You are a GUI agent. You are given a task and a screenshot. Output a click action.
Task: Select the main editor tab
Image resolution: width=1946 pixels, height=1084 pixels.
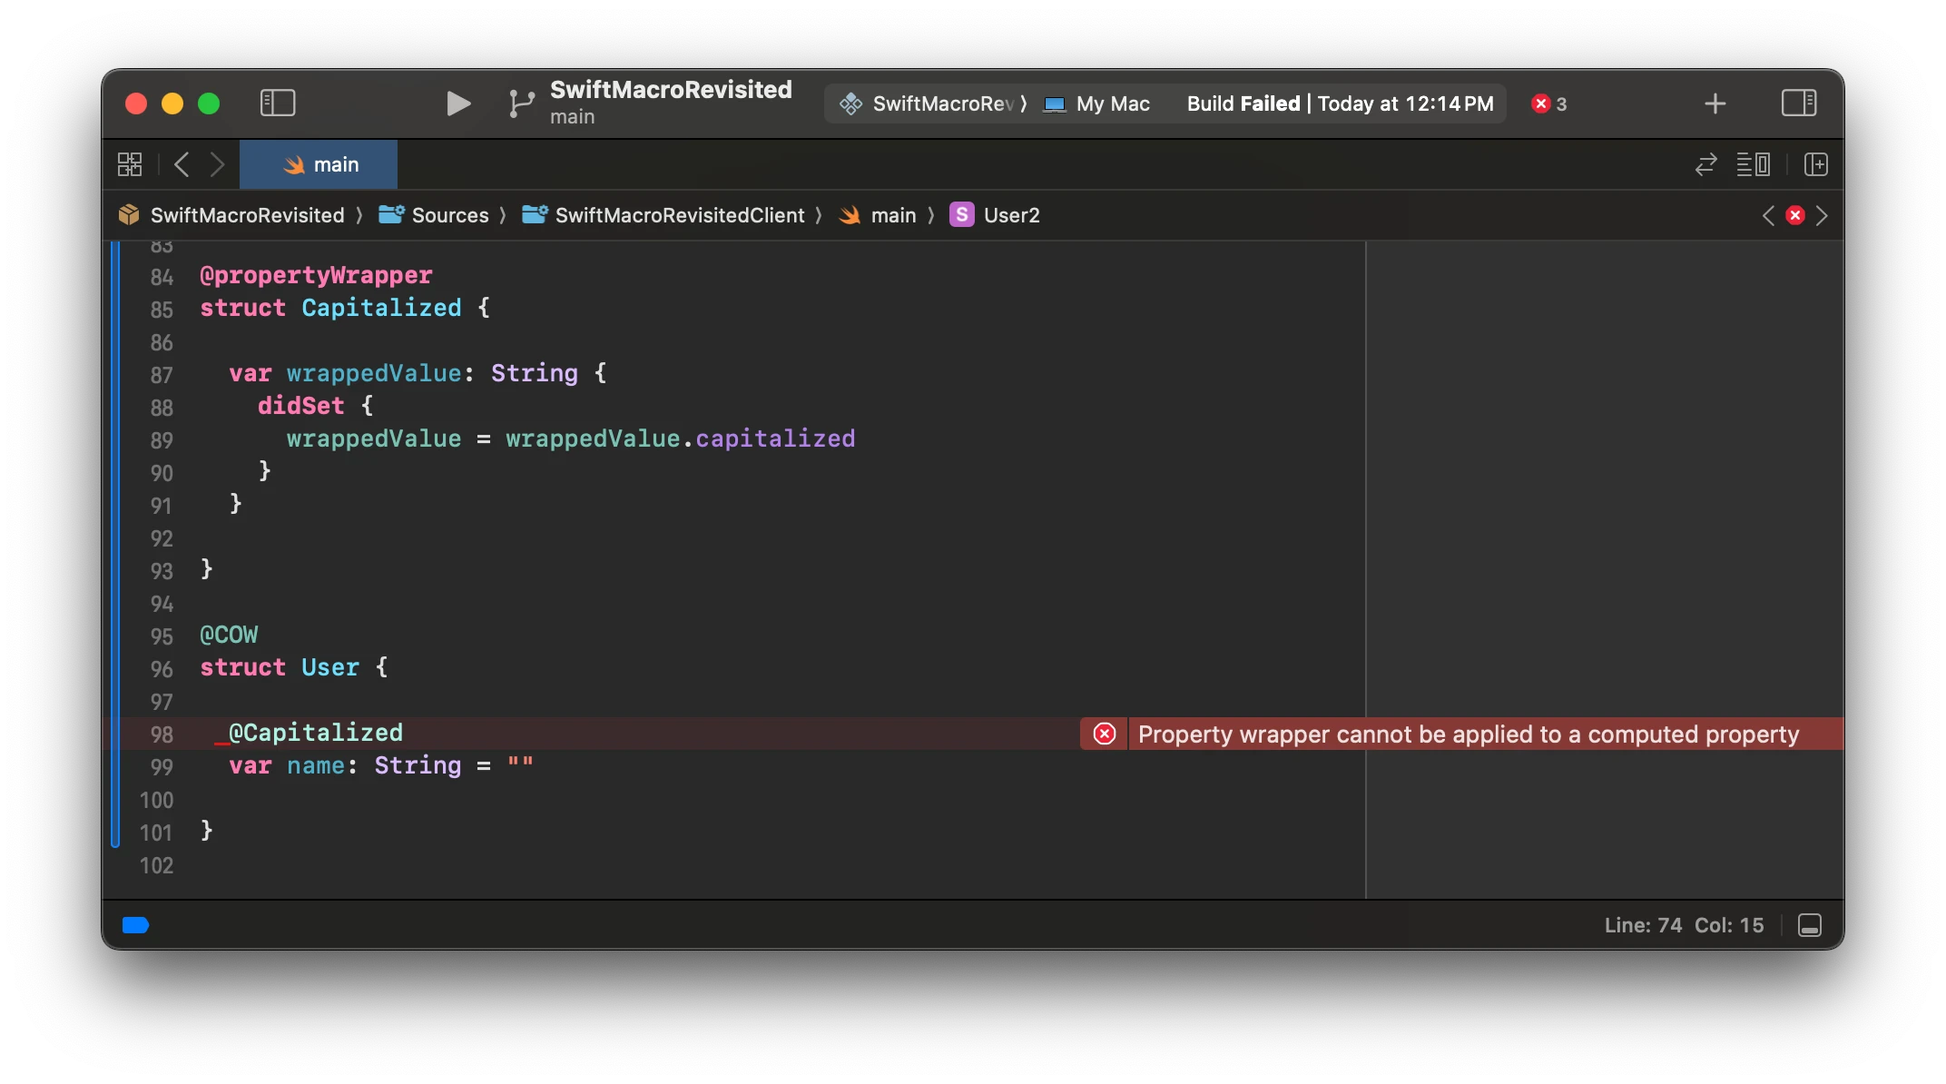pyautogui.click(x=319, y=164)
